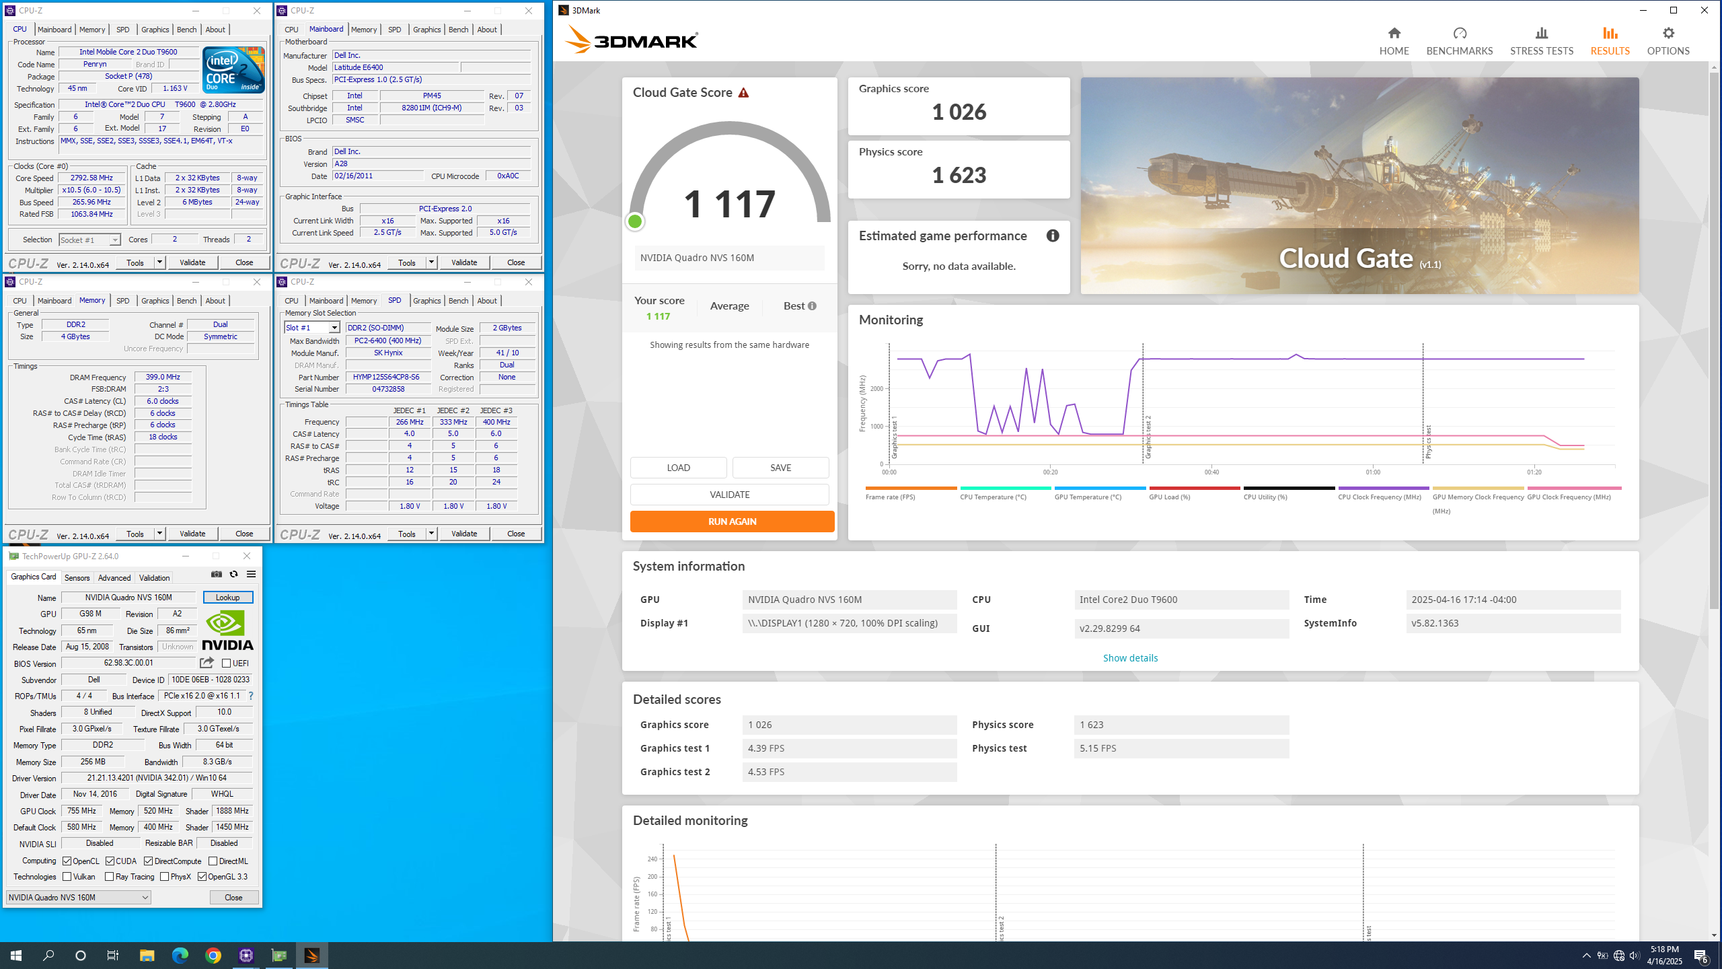Toggle CPU Temperature legend swatch
Viewport: 1722px width, 969px height.
click(x=1006, y=489)
